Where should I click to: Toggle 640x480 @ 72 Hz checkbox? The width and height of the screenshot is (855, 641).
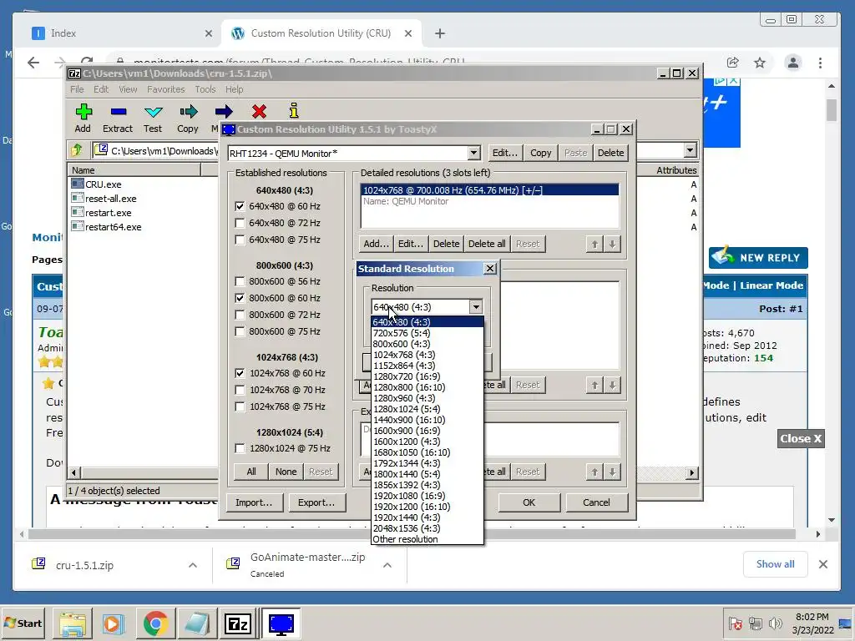(240, 223)
